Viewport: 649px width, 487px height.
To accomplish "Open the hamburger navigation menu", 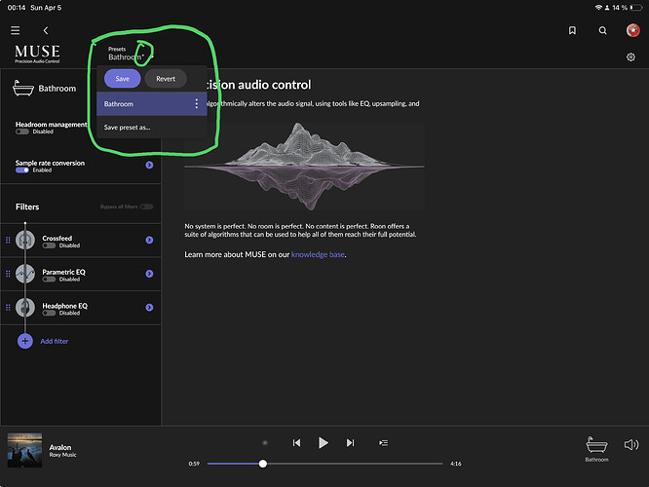I will (x=16, y=30).
